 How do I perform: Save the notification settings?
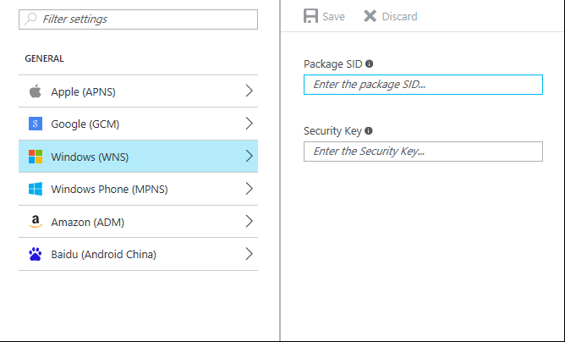coord(324,16)
